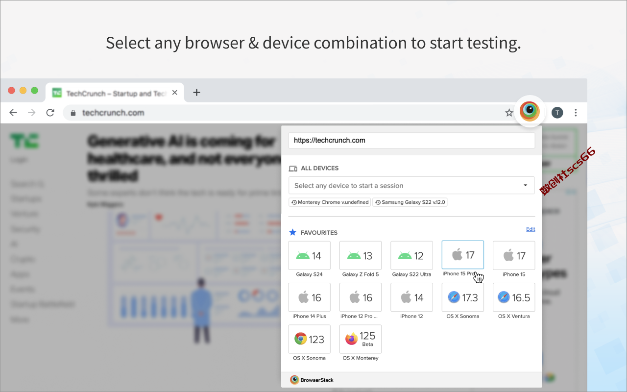The height and width of the screenshot is (392, 627).
Task: Start iPhone 12 iOS 14 tile
Action: point(411,297)
